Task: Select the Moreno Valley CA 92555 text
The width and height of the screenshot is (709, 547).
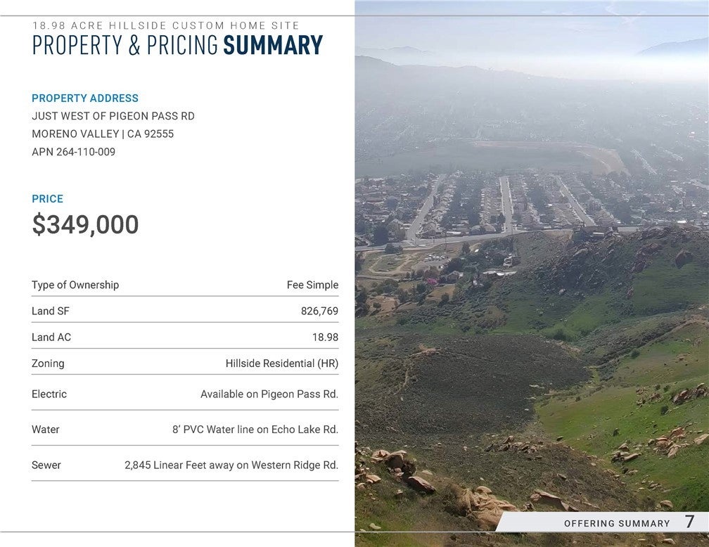Action: click(x=103, y=134)
